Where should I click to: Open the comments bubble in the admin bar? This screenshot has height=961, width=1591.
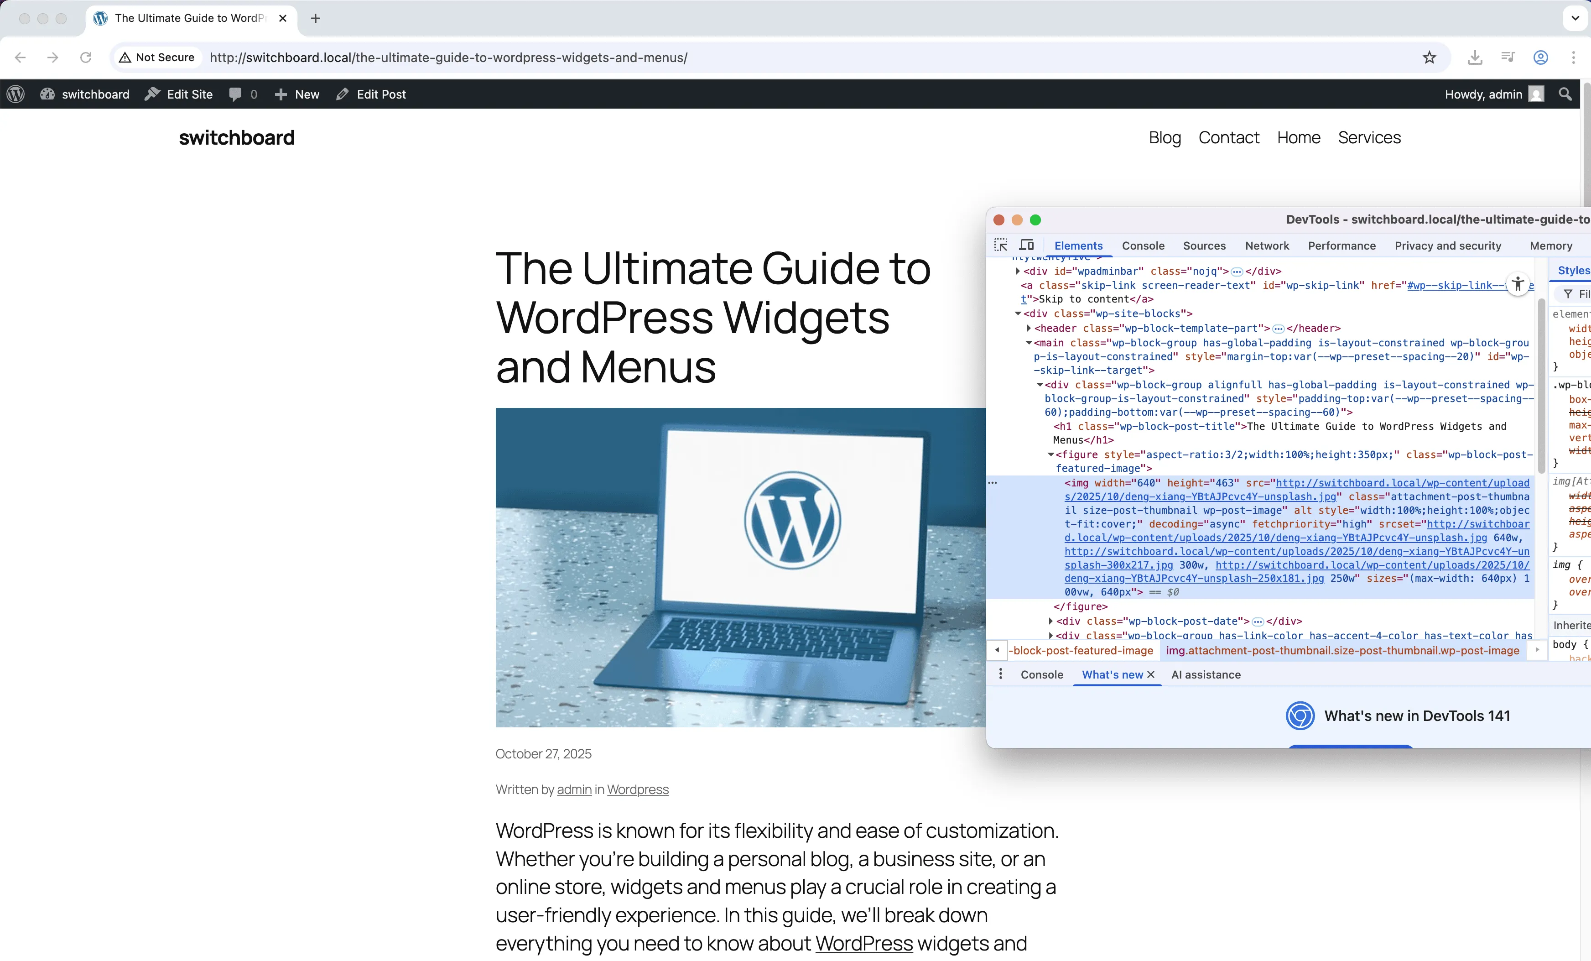[237, 94]
